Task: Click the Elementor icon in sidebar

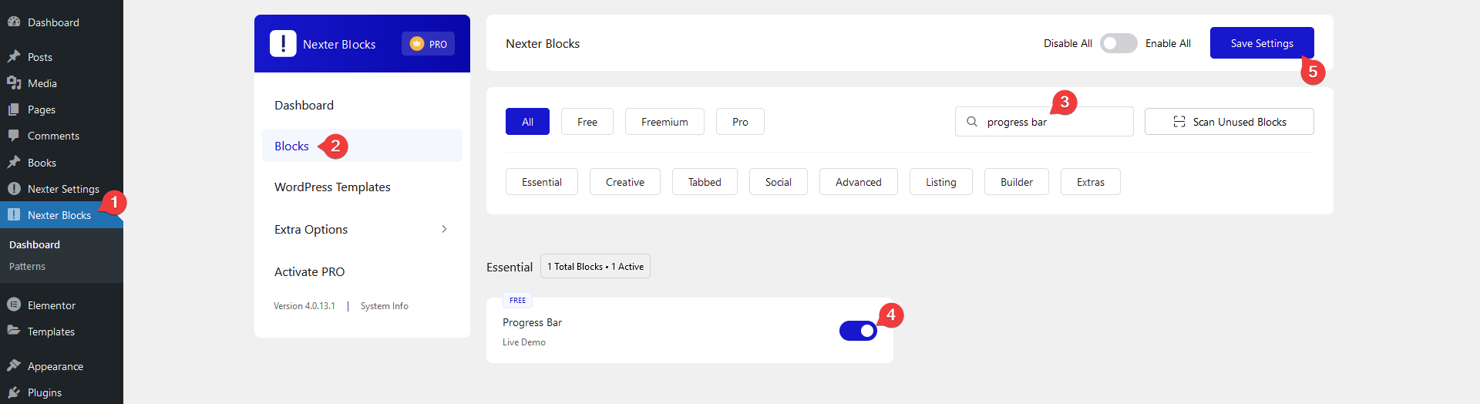Action: click(14, 305)
